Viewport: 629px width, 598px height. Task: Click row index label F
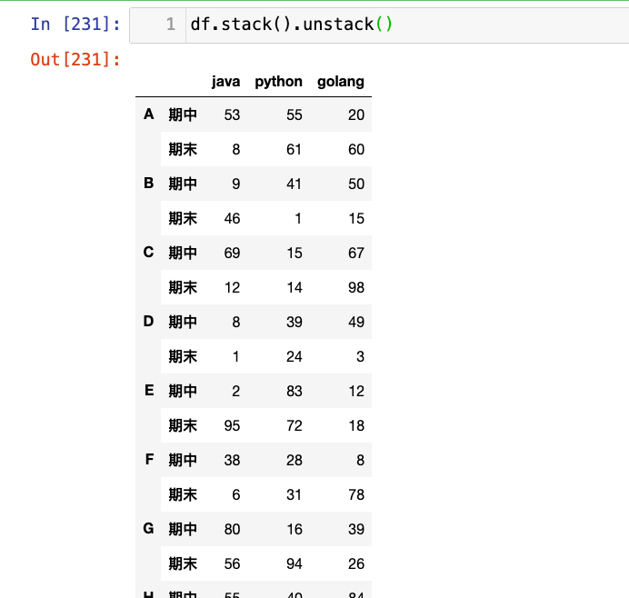click(149, 460)
